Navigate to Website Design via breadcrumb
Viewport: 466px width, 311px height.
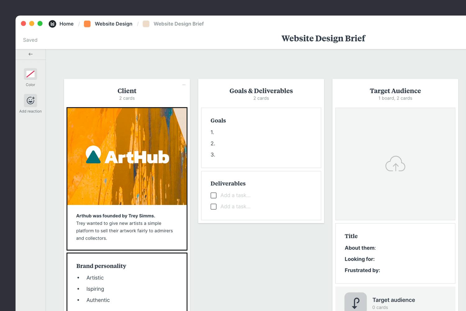pyautogui.click(x=113, y=24)
